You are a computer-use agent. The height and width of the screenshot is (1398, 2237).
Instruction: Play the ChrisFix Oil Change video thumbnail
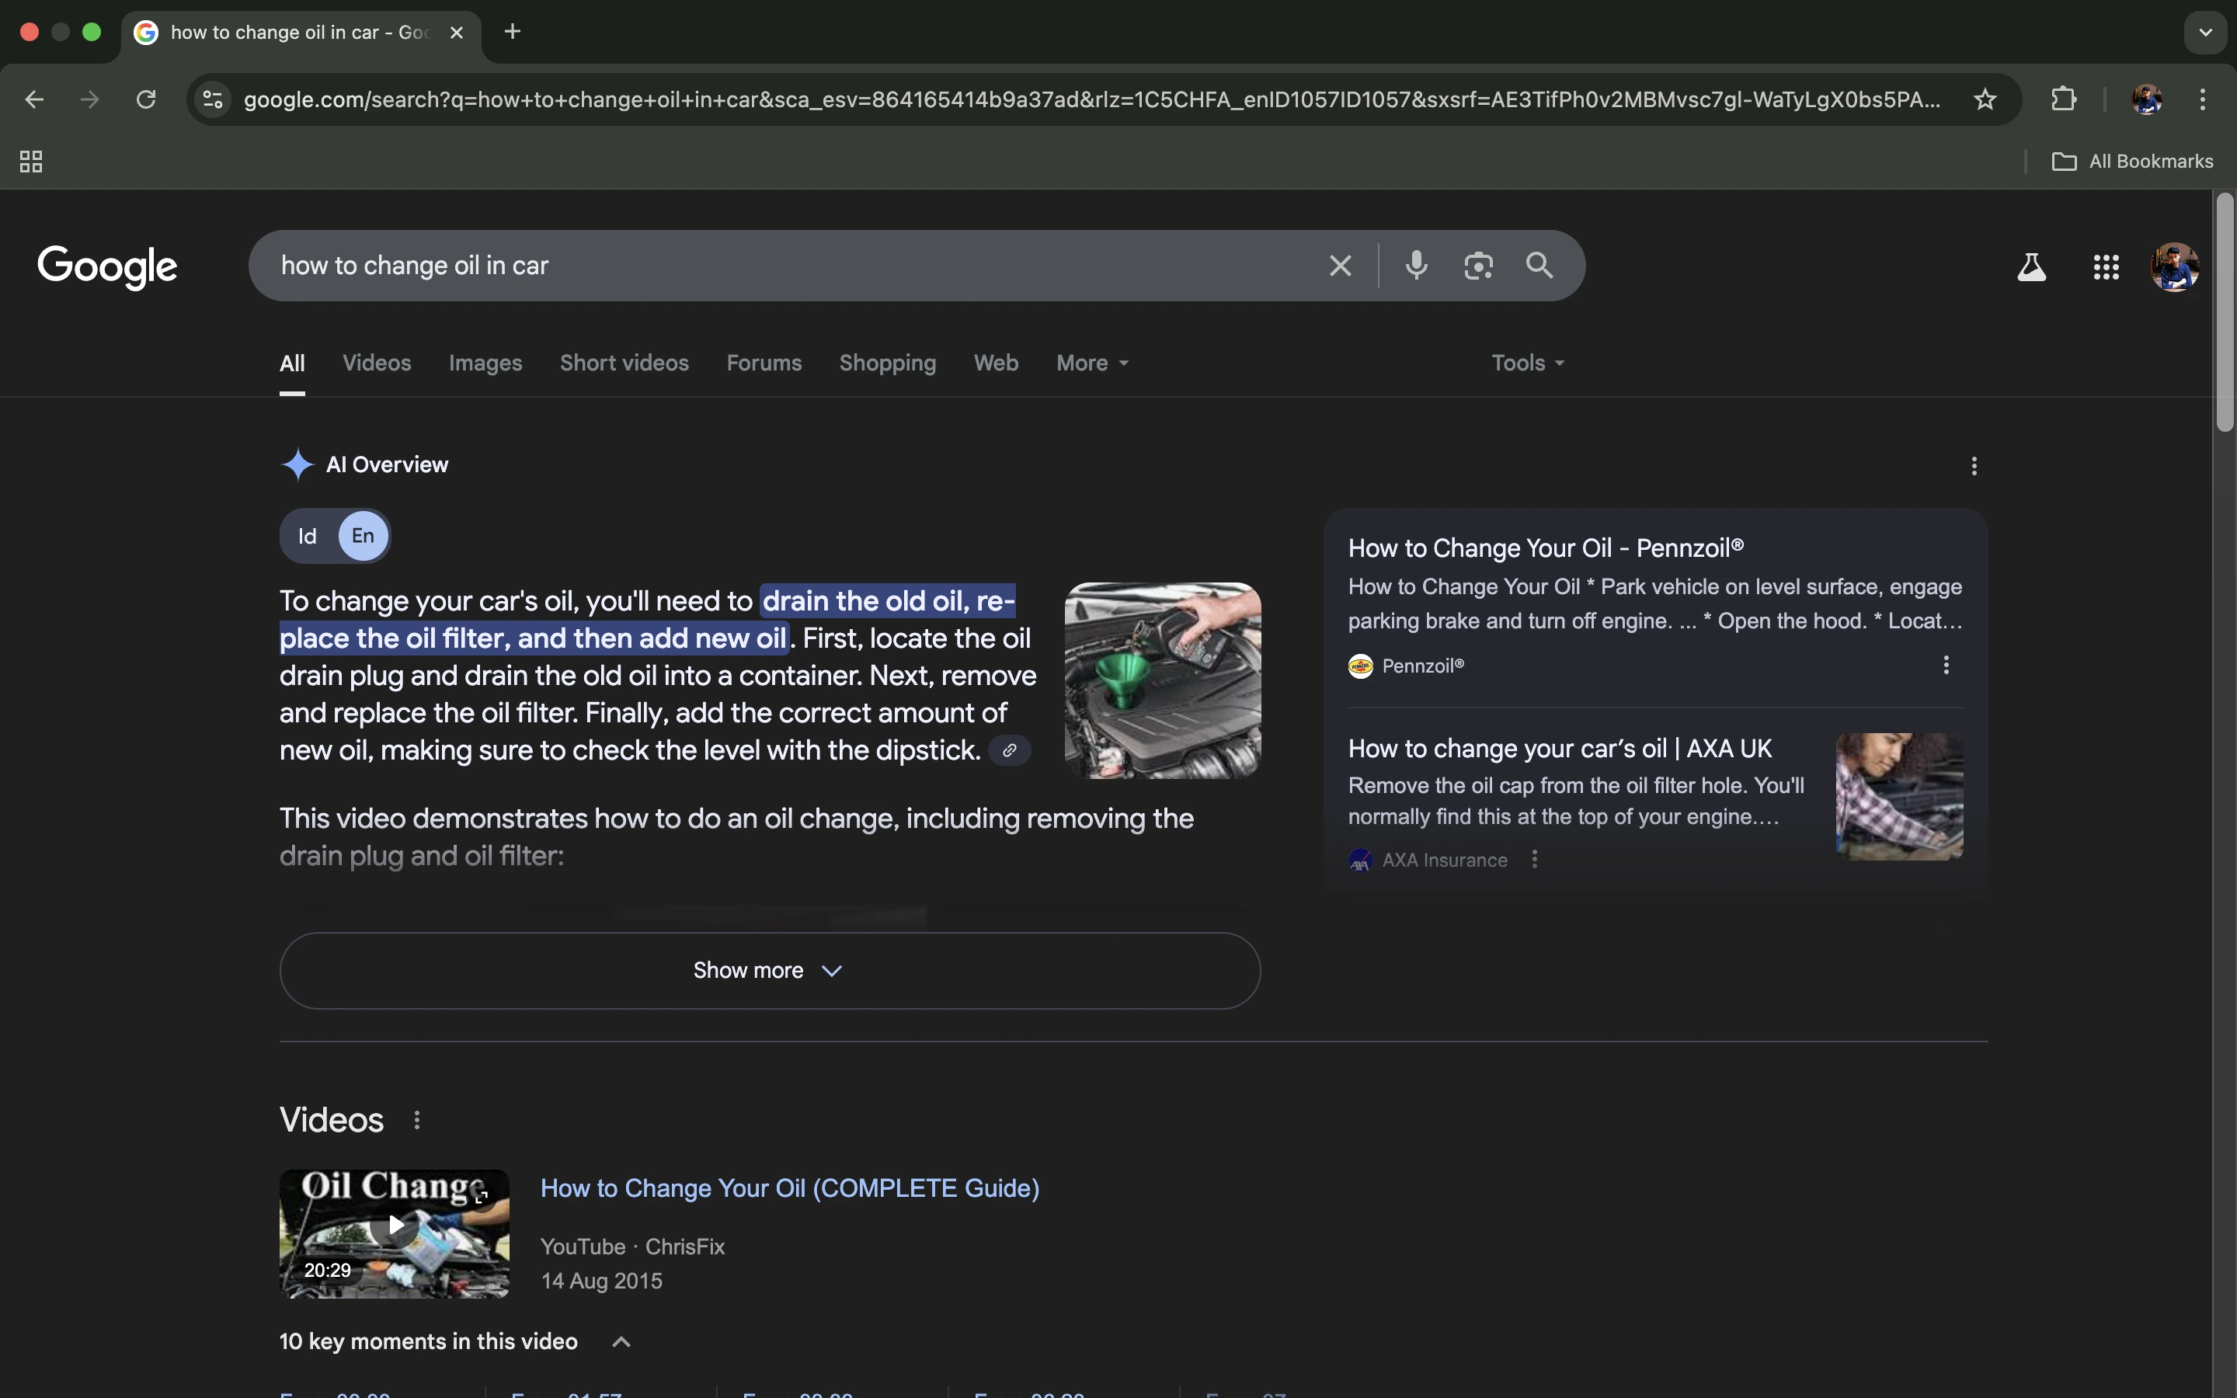(394, 1233)
